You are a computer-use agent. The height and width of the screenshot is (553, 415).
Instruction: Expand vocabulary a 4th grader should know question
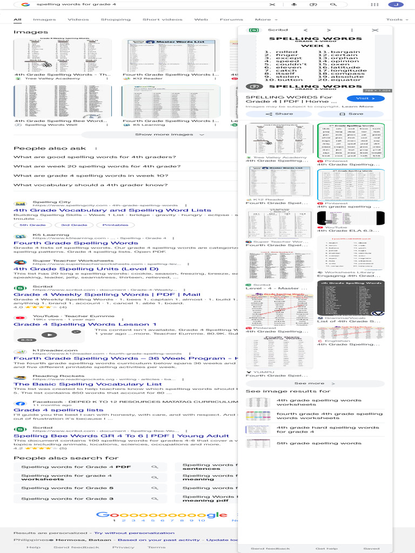[91, 185]
